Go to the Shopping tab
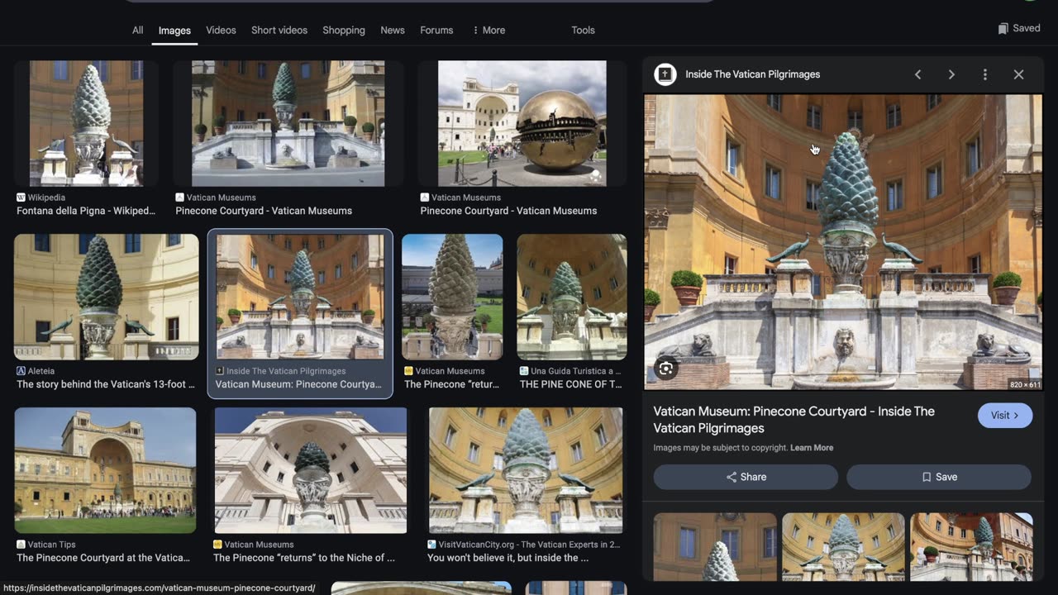 pos(344,30)
